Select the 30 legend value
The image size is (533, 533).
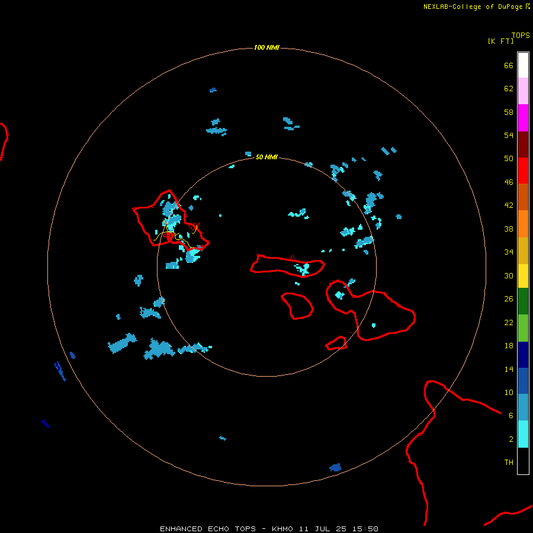pos(509,275)
